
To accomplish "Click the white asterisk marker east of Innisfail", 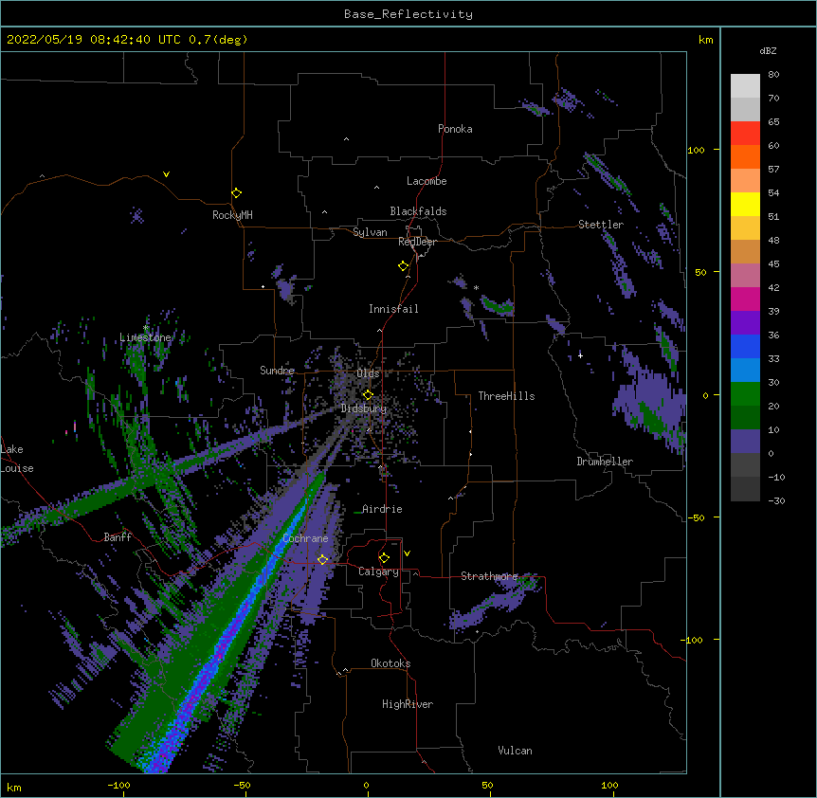I will [476, 287].
